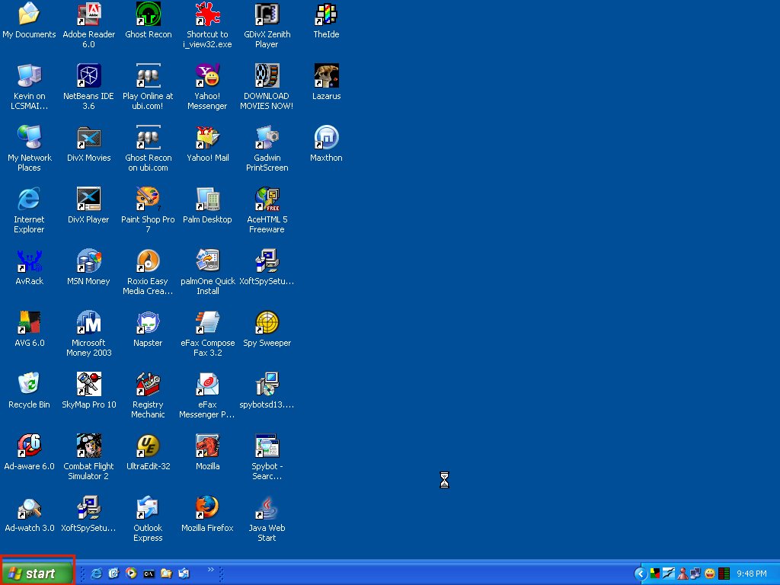The height and width of the screenshot is (585, 780).
Task: Select the Kevin on LCSMAI... computer icon
Action: pos(29,75)
